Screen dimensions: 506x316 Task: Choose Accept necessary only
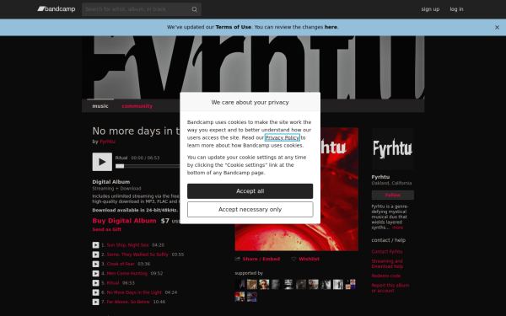click(250, 210)
